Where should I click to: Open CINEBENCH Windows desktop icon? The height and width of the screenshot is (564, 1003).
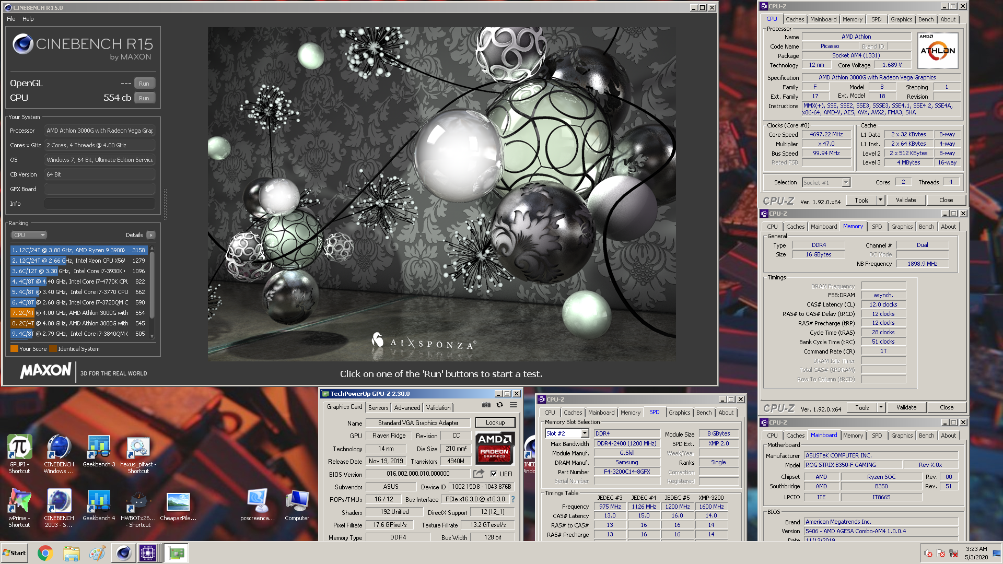click(x=59, y=454)
